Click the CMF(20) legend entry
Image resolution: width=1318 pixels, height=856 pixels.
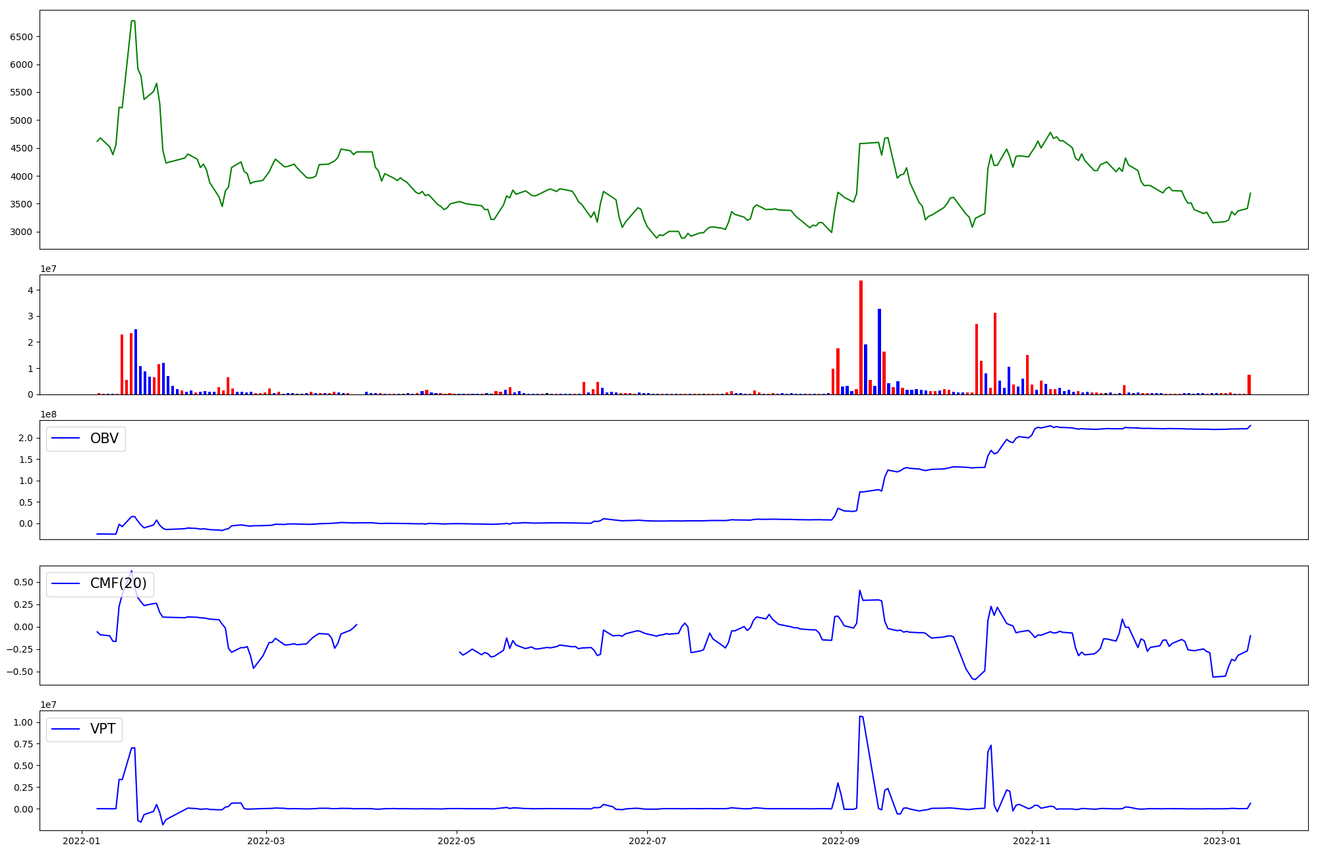pyautogui.click(x=118, y=583)
